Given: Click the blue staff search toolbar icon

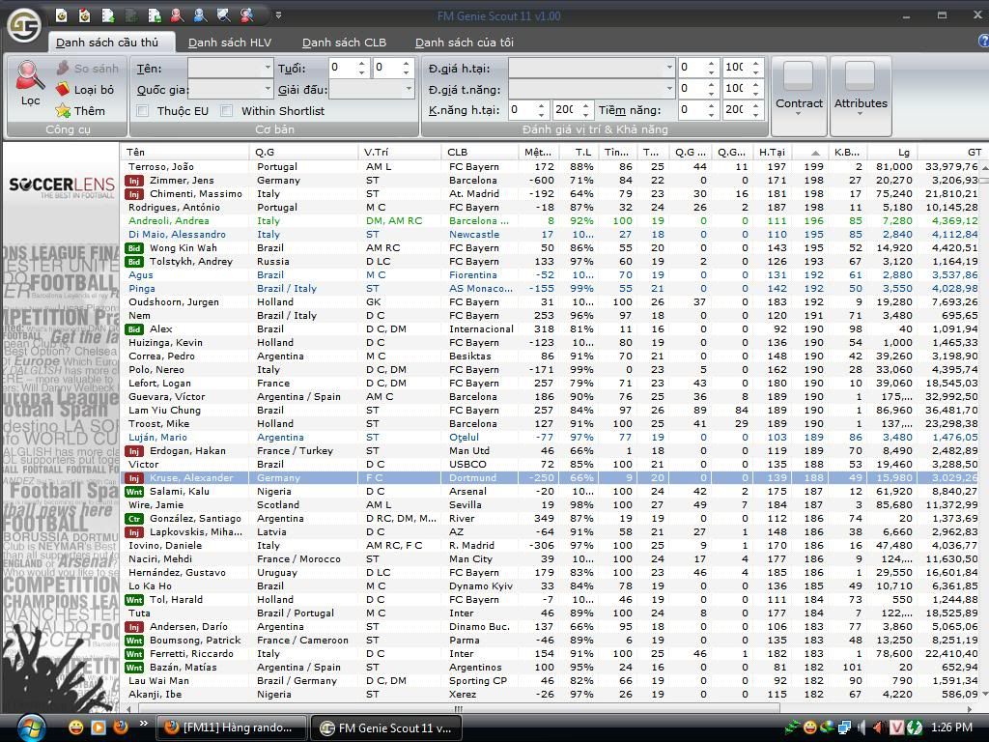Looking at the screenshot, I should coord(200,15).
